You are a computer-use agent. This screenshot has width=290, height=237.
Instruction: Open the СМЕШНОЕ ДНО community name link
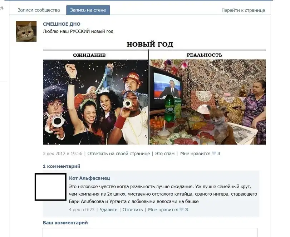tap(62, 24)
